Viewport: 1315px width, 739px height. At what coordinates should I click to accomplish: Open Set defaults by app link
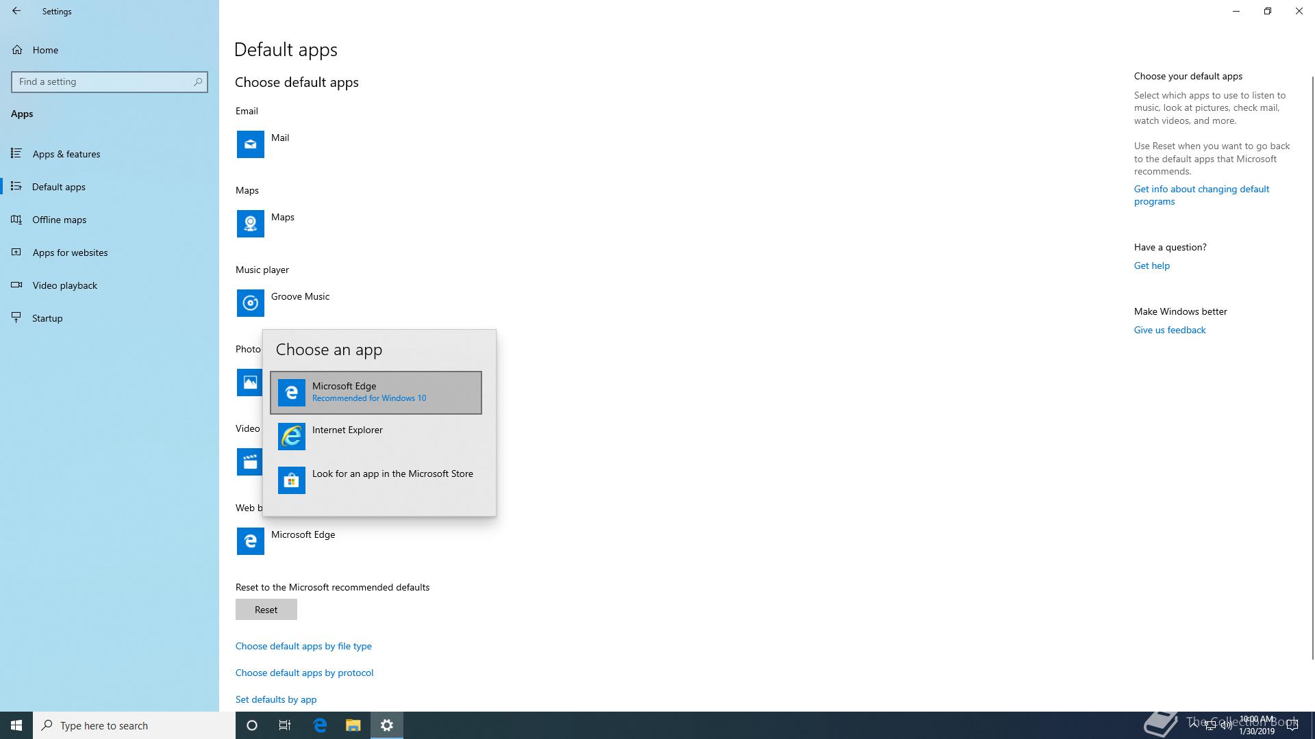pyautogui.click(x=276, y=699)
